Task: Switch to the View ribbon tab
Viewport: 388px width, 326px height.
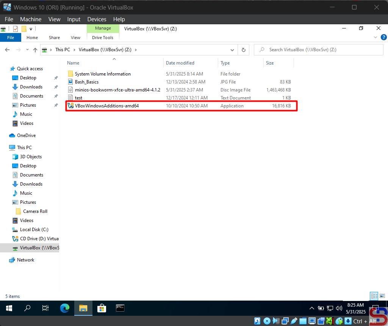Action: click(75, 38)
